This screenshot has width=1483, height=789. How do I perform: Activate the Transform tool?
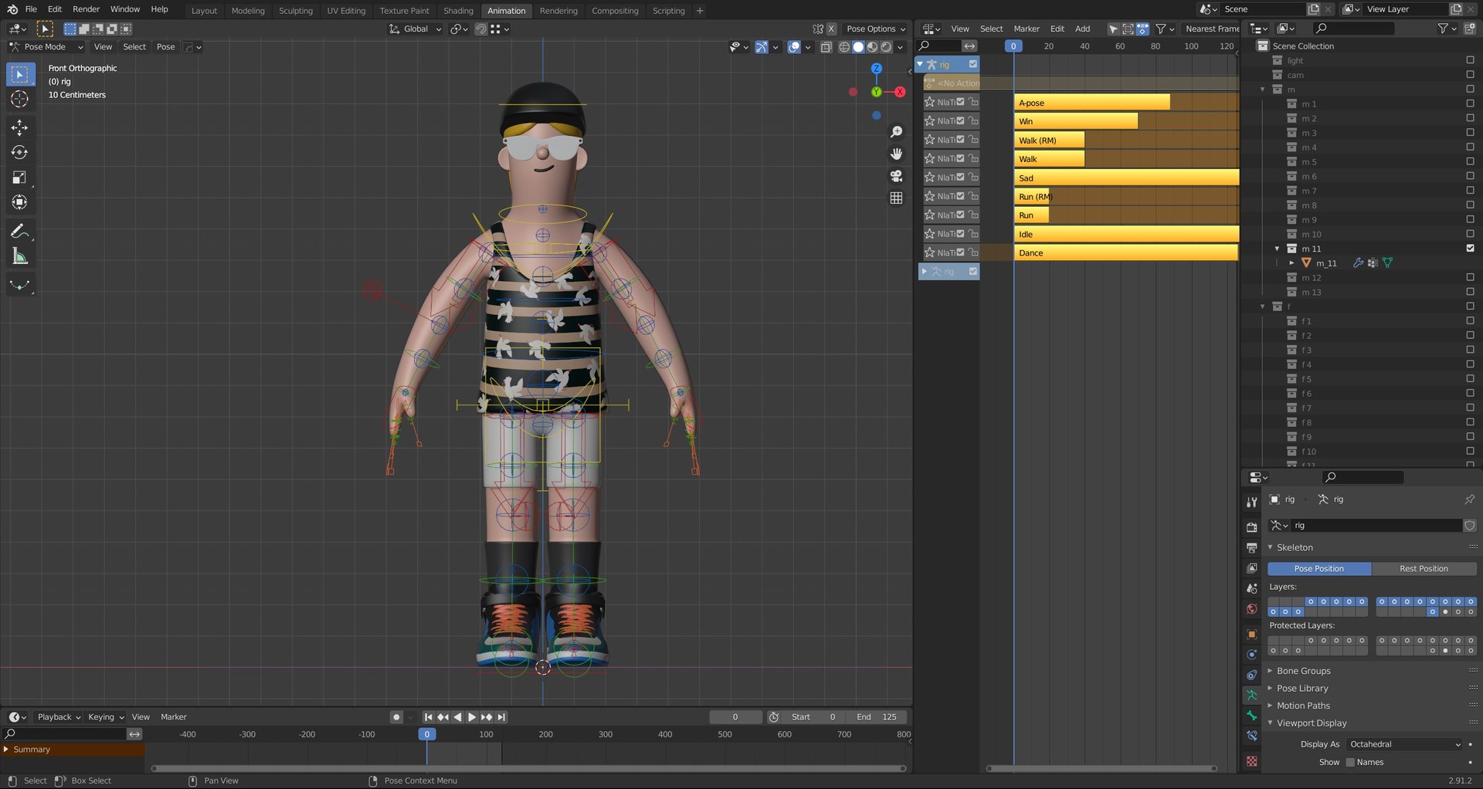pyautogui.click(x=20, y=202)
